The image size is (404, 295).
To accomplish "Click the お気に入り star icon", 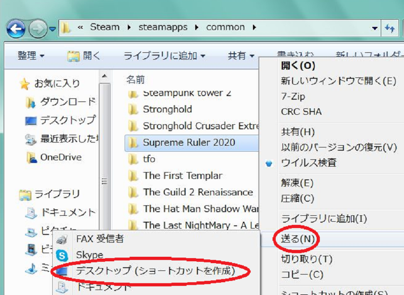I will click(25, 84).
